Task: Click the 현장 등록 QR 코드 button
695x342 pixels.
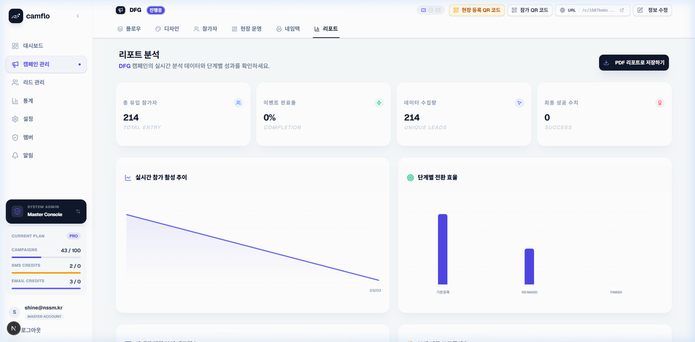Action: [477, 10]
